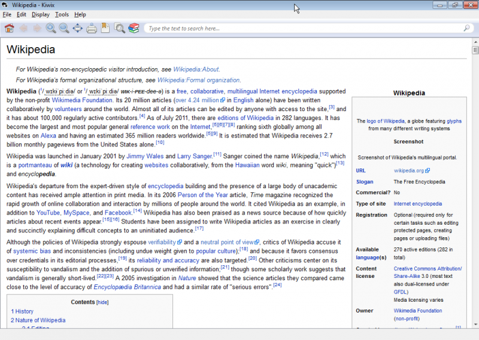Open the library stacked-books icon
Viewport: 479px width, 340px height.
[134, 28]
